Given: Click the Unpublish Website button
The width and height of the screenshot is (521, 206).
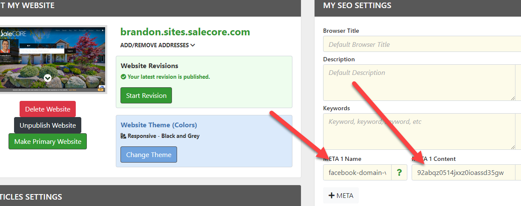Looking at the screenshot, I should [x=48, y=125].
